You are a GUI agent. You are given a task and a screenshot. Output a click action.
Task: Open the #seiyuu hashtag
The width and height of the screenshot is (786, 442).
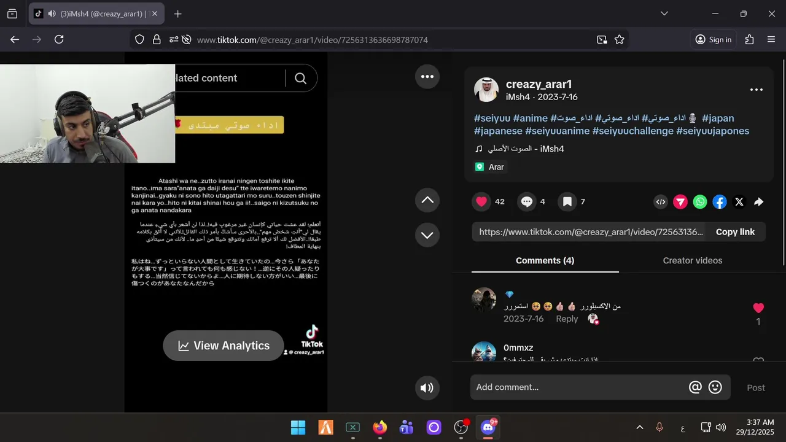pyautogui.click(x=492, y=118)
